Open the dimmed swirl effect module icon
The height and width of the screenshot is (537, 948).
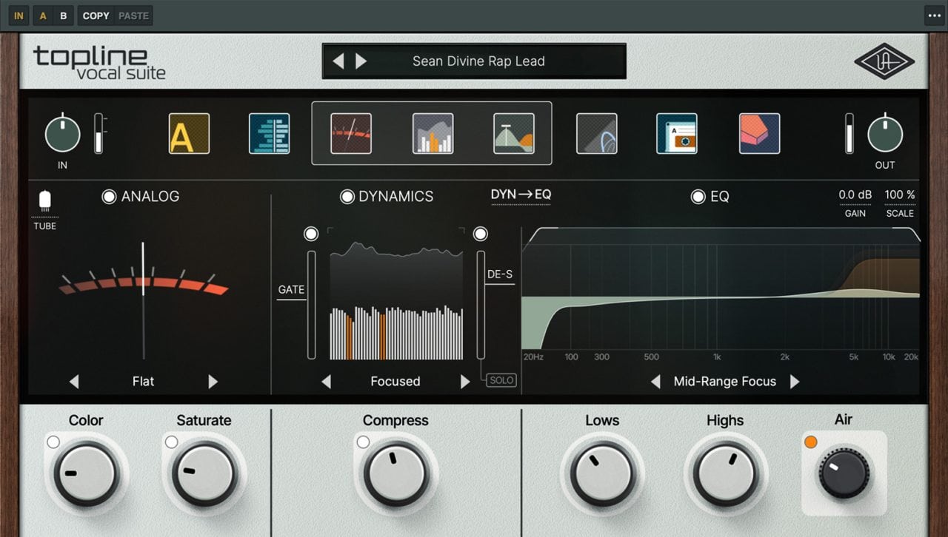coord(596,133)
